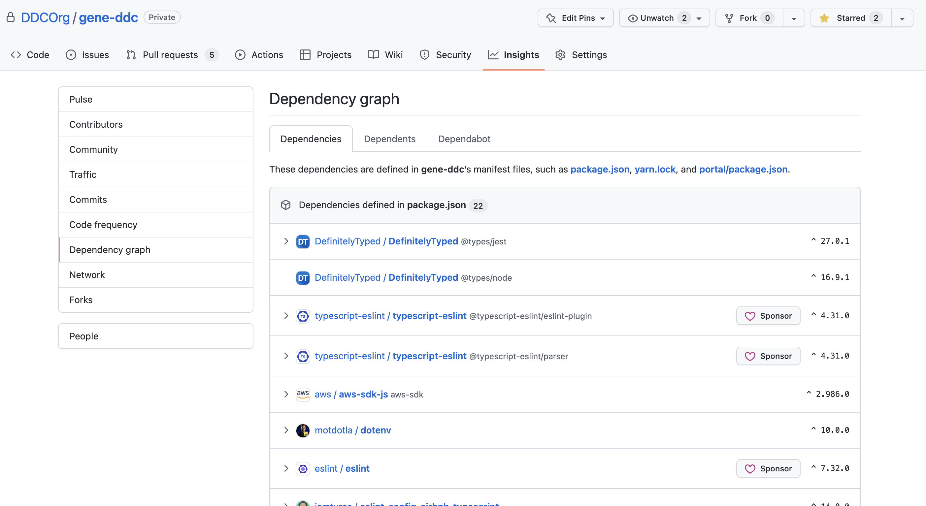
Task: Click the heart icon in parser Sponsor button
Action: [750, 356]
